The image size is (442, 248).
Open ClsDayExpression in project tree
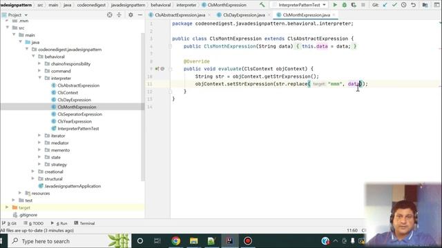74,100
